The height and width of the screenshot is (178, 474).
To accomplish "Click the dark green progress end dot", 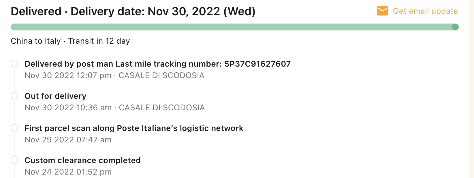I will point(455,27).
